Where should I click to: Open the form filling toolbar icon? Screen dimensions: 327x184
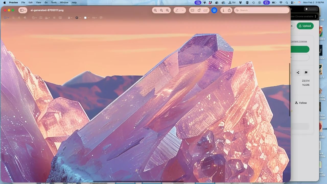205,10
